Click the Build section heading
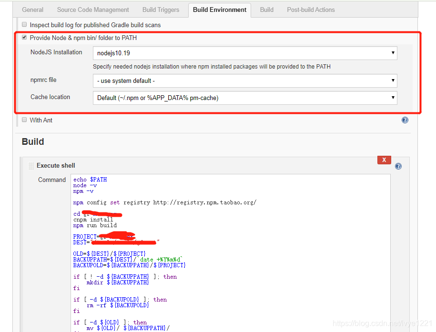The height and width of the screenshot is (332, 436). coord(33,142)
